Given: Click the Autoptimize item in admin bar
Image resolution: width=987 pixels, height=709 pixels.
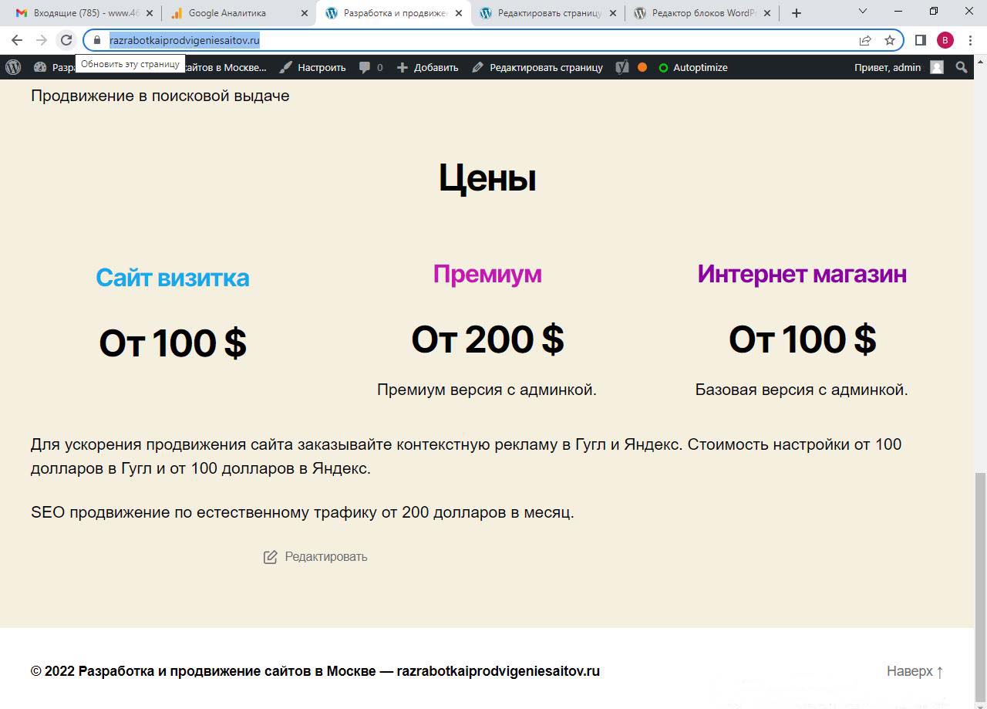Looking at the screenshot, I should click(x=692, y=67).
